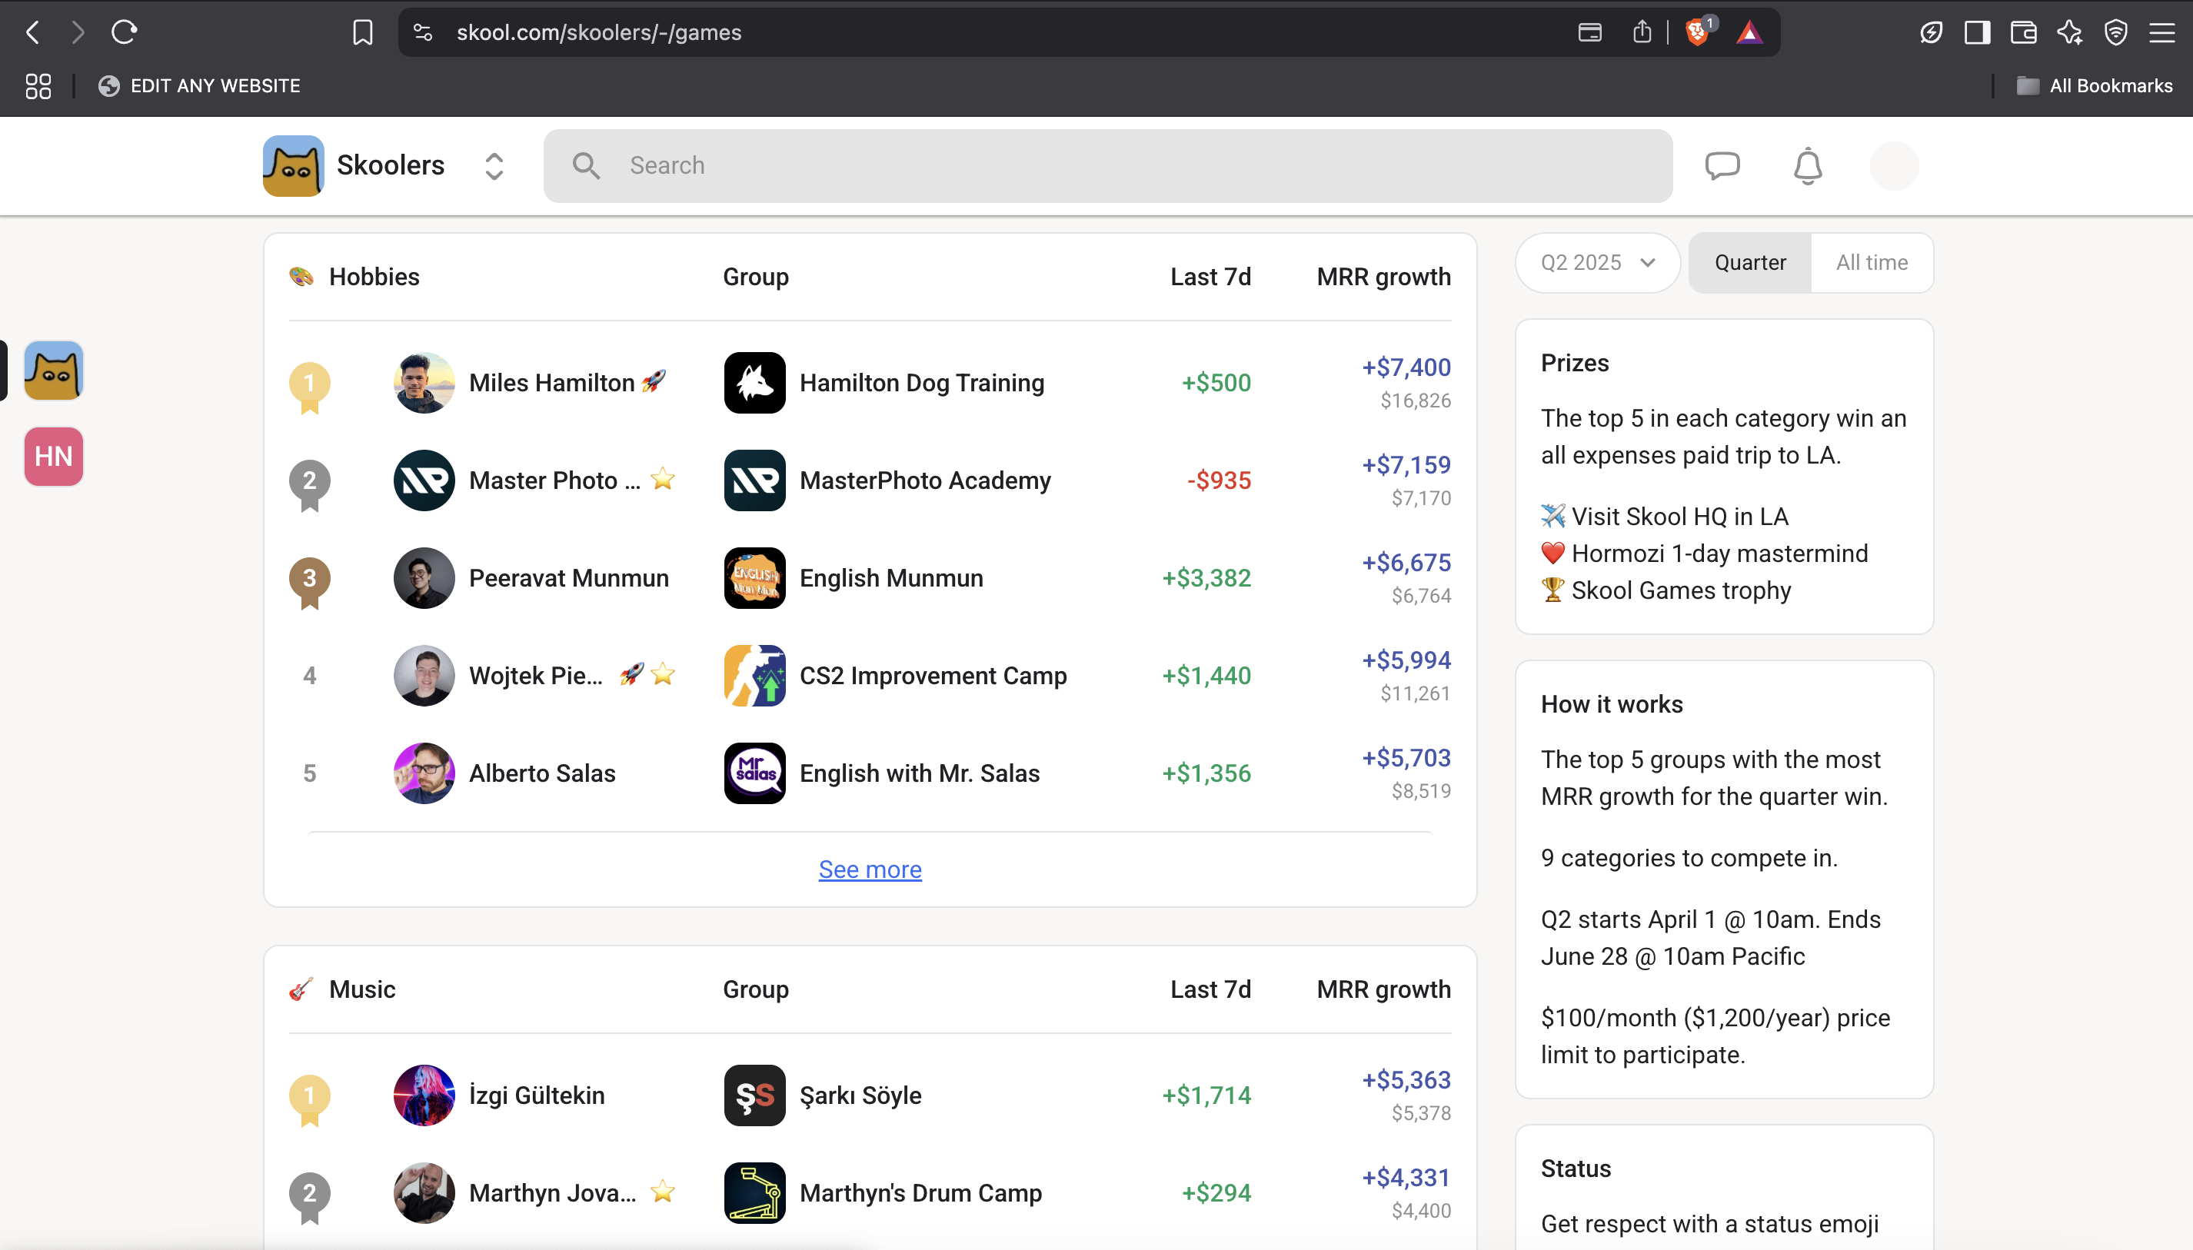Click the Şarkı Söyle group logo
Viewport: 2193px width, 1250px height.
(x=755, y=1095)
